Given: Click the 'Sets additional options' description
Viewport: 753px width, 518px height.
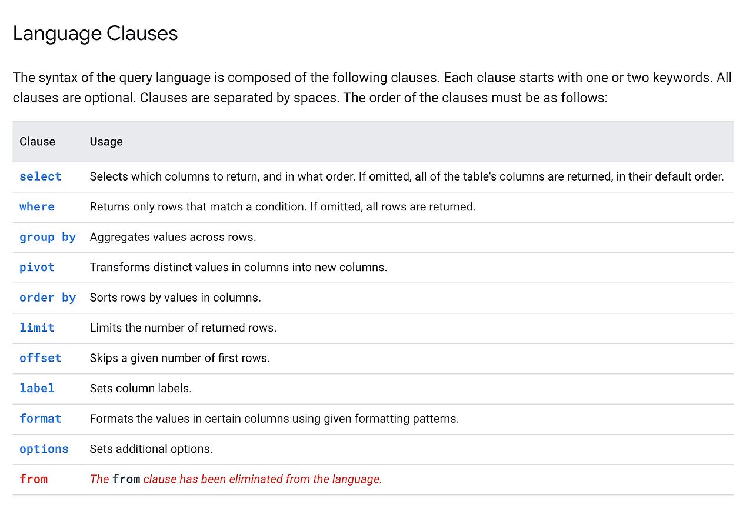Looking at the screenshot, I should pos(151,449).
